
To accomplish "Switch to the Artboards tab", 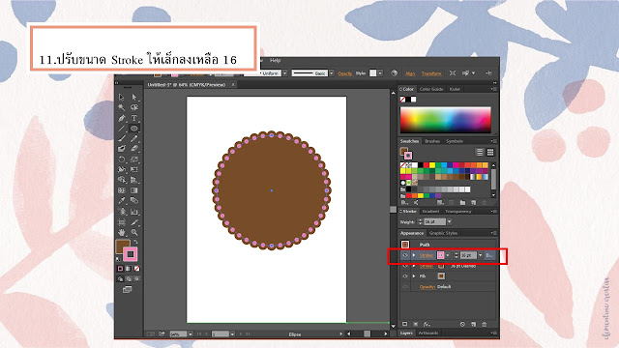I will tap(428, 333).
